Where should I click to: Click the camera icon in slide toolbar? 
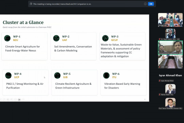coord(19,100)
